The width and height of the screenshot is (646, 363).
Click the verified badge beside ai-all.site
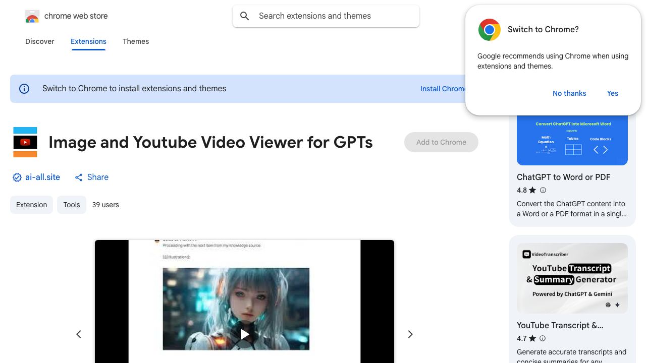click(x=17, y=177)
